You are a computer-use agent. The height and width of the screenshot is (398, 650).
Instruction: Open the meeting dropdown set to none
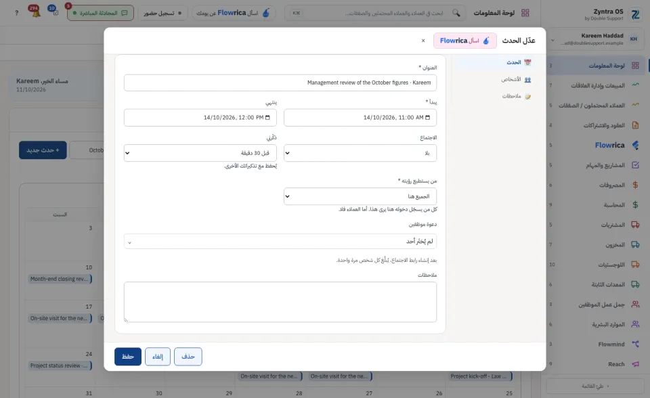(360, 153)
